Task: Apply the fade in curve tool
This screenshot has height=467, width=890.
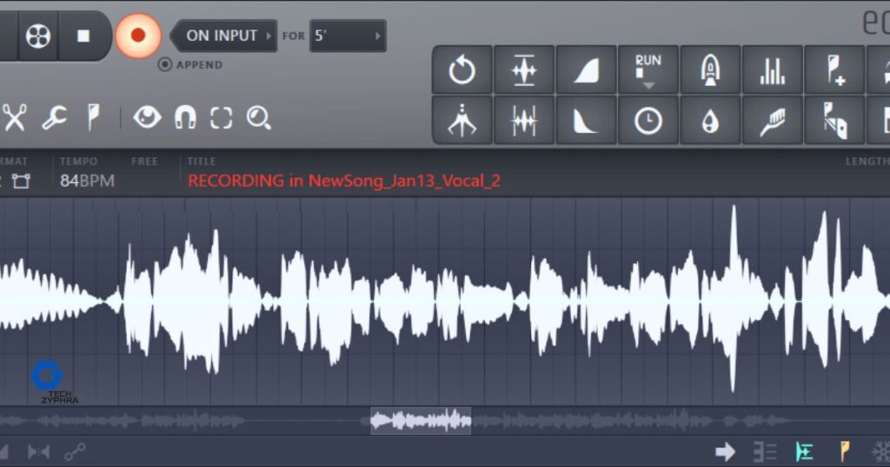Action: [586, 70]
